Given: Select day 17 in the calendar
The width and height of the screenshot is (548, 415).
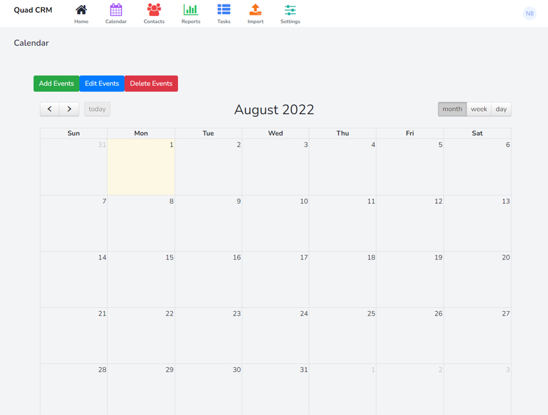Looking at the screenshot, I should pos(275,279).
